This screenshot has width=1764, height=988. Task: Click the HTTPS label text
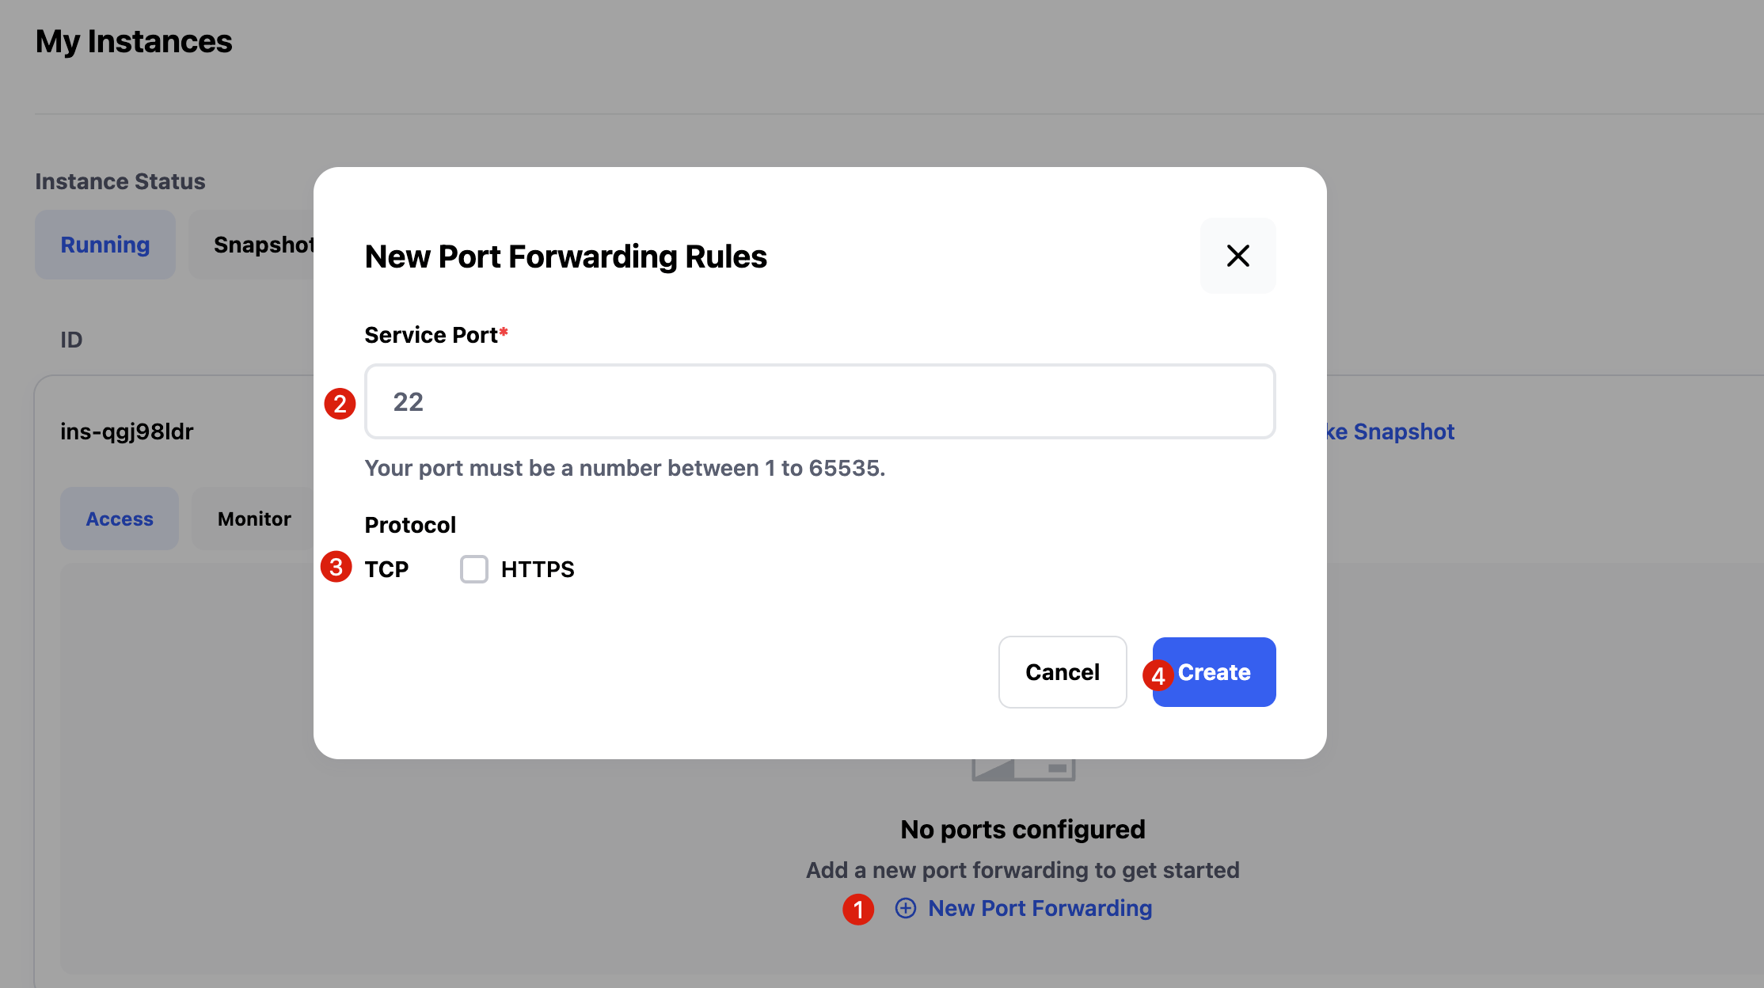coord(538,569)
